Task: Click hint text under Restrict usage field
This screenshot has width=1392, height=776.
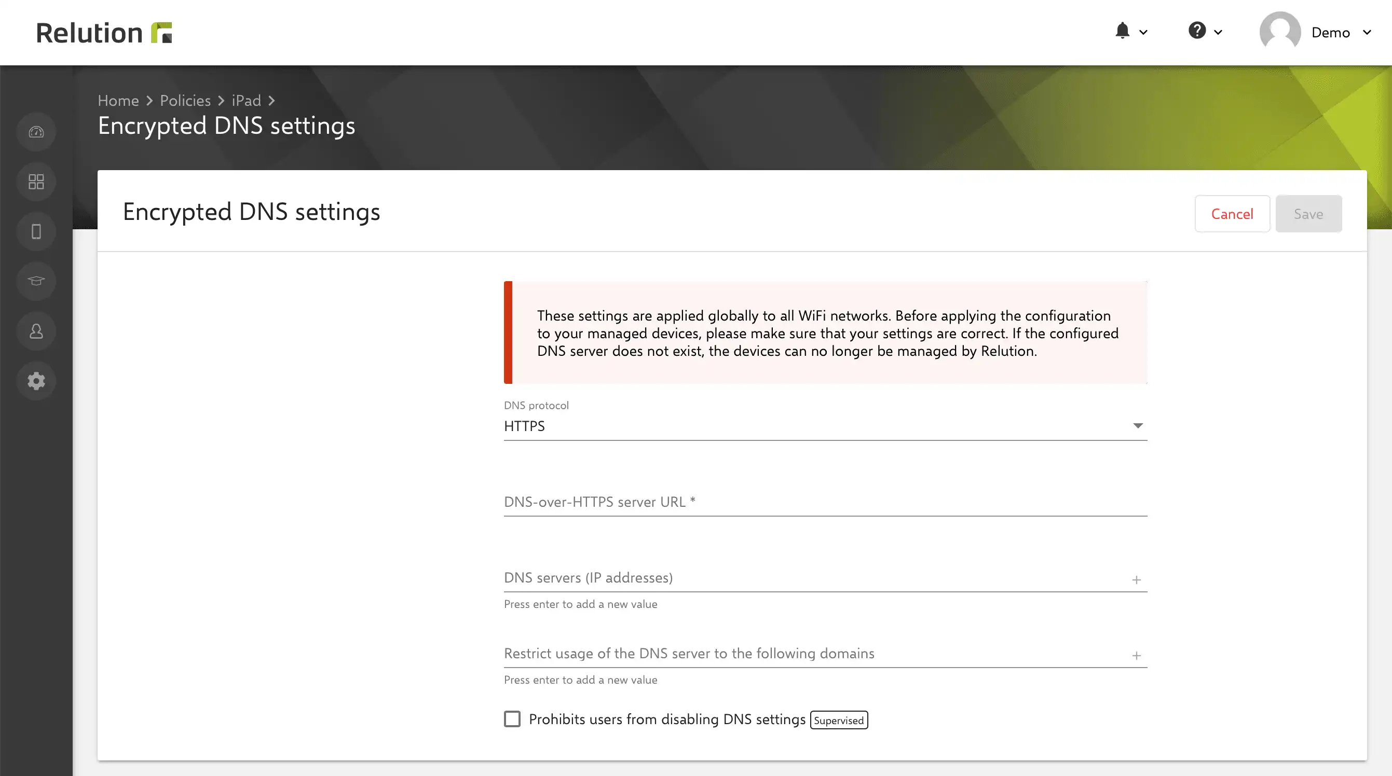Action: coord(580,680)
